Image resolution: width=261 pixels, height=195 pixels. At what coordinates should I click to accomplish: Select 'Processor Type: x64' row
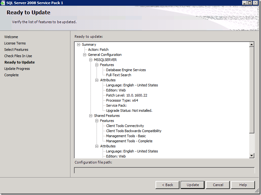(122, 100)
